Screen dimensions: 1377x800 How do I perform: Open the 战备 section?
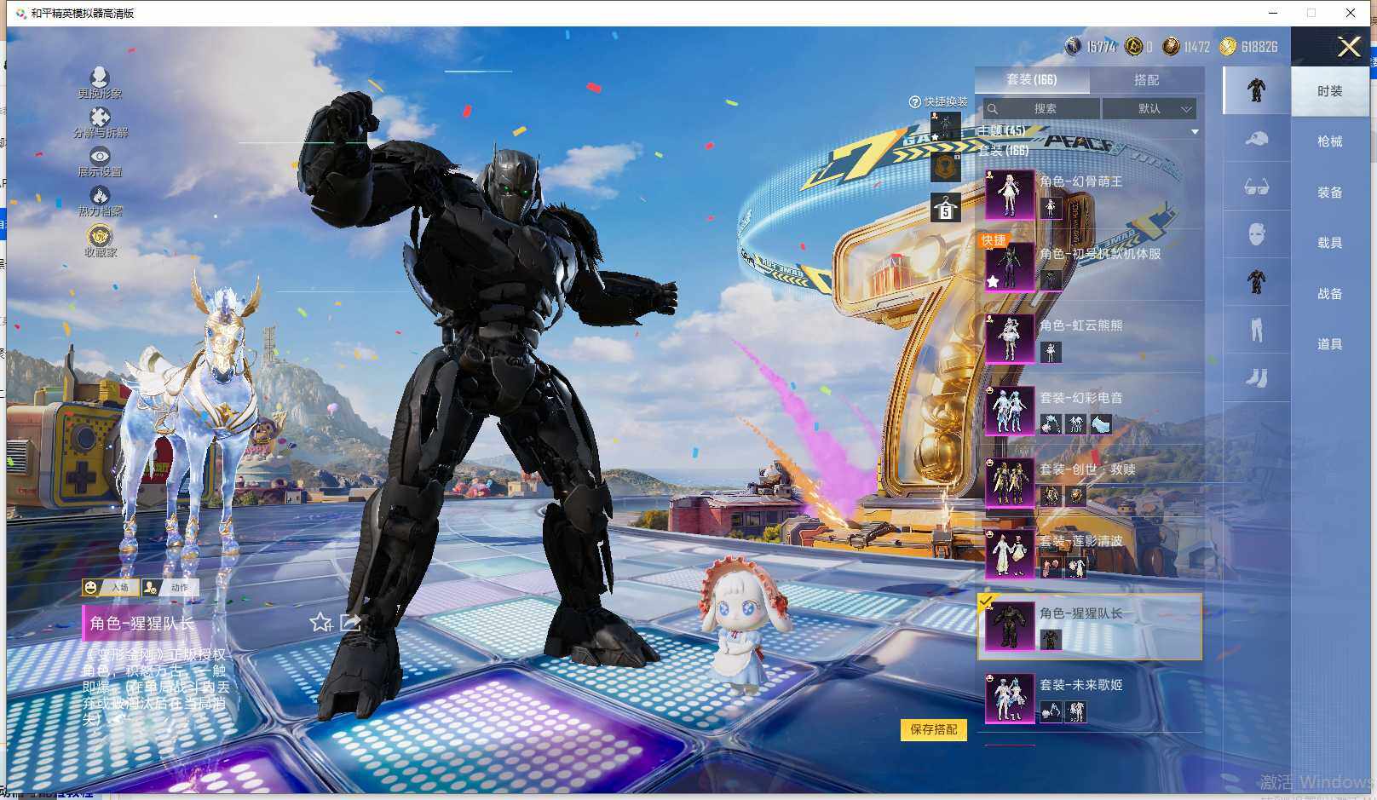pos(1329,294)
